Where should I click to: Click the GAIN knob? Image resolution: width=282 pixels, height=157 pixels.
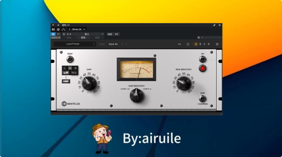click(89, 83)
